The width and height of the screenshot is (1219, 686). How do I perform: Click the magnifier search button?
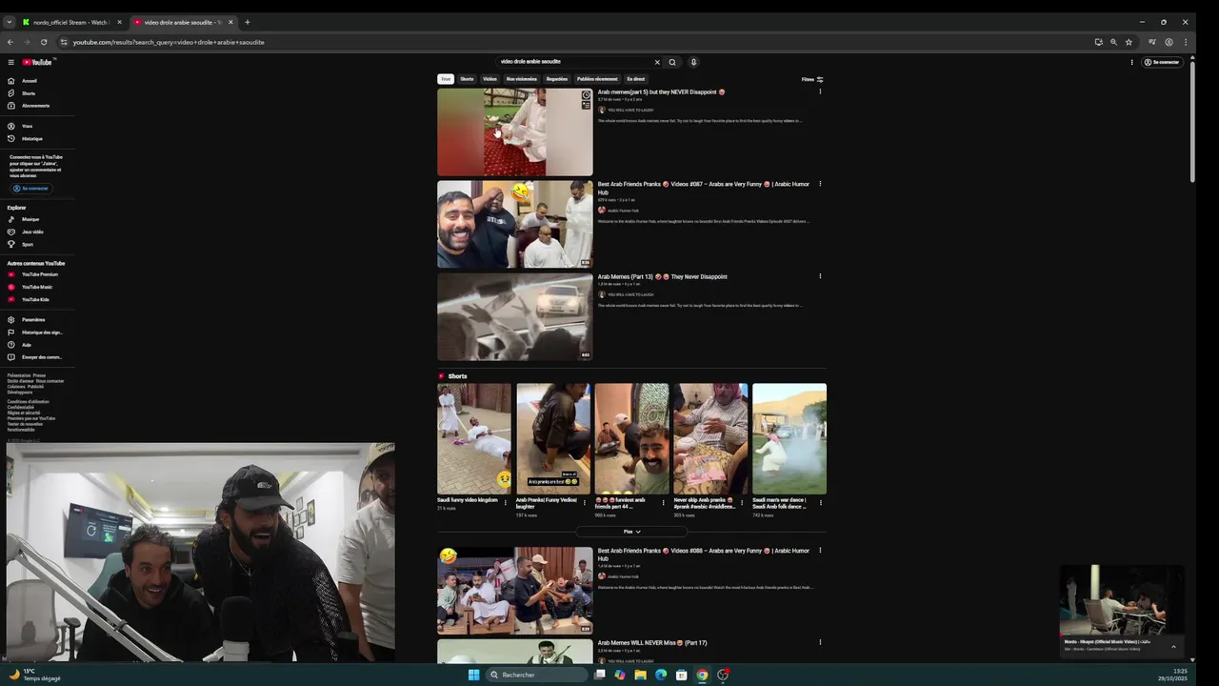point(671,62)
